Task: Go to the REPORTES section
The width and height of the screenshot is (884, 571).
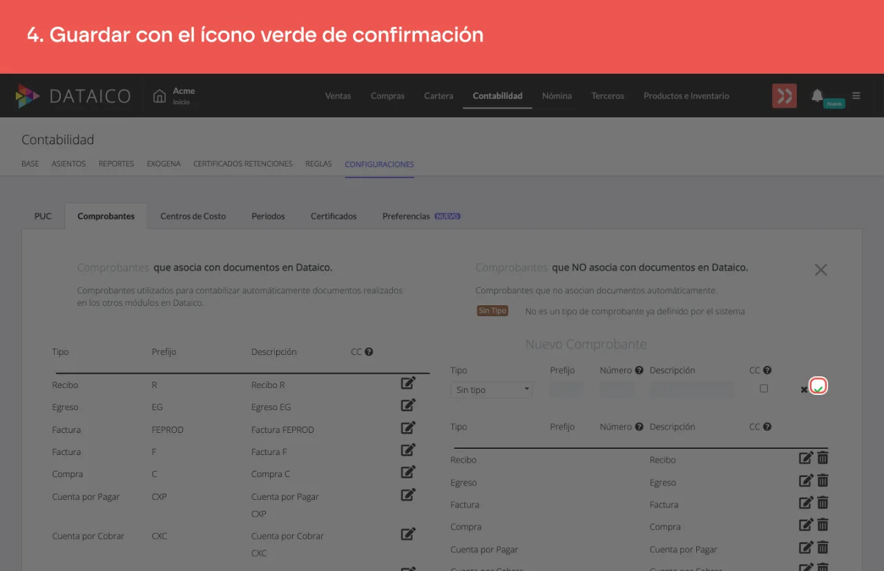Action: click(116, 164)
